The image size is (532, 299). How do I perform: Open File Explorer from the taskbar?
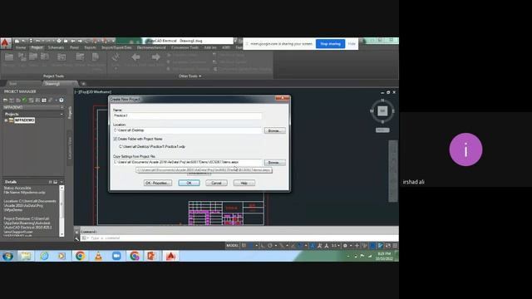click(x=26, y=256)
